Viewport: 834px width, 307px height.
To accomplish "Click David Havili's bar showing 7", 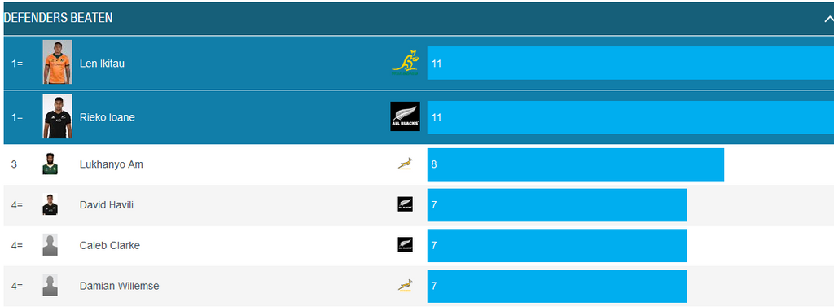I will pyautogui.click(x=557, y=205).
